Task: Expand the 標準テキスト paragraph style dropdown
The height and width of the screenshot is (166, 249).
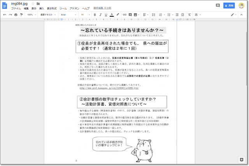Action: click(x=48, y=14)
